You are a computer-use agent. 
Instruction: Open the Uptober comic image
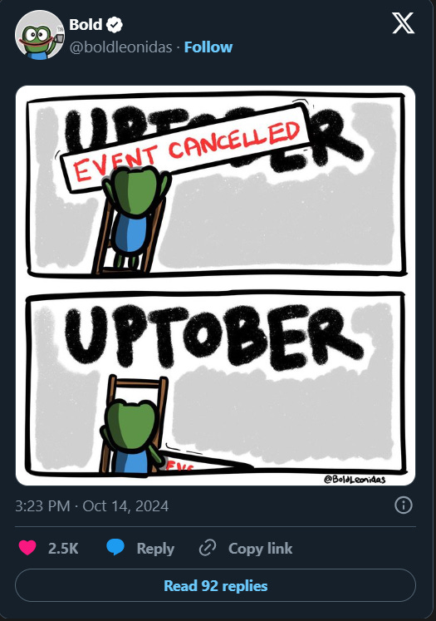(x=216, y=285)
